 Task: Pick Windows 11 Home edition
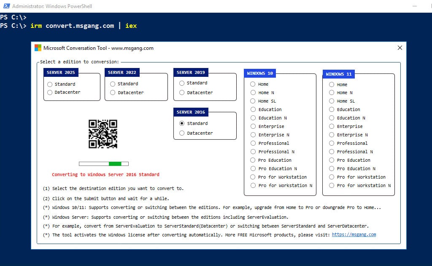click(x=332, y=84)
